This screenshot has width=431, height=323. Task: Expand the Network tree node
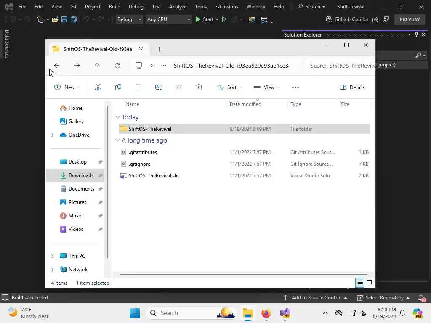(x=52, y=270)
